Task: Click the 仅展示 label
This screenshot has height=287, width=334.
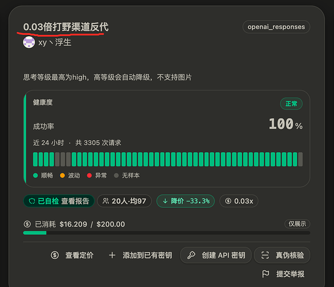Action: click(297, 224)
